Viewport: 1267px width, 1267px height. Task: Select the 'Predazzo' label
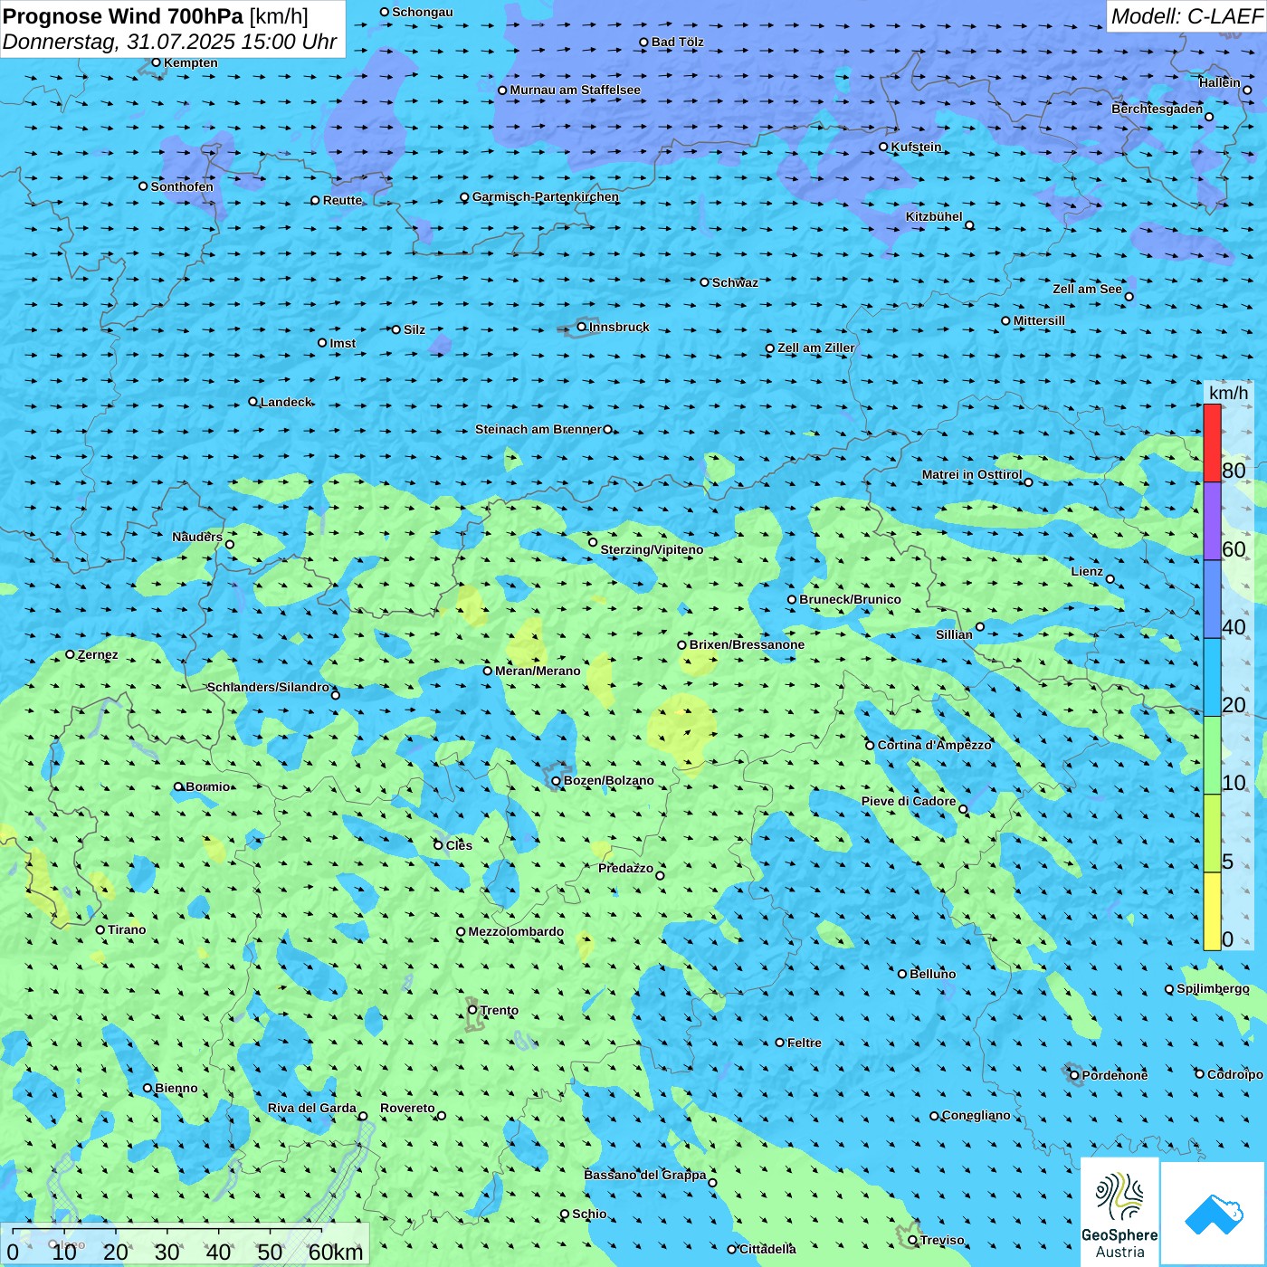(625, 868)
